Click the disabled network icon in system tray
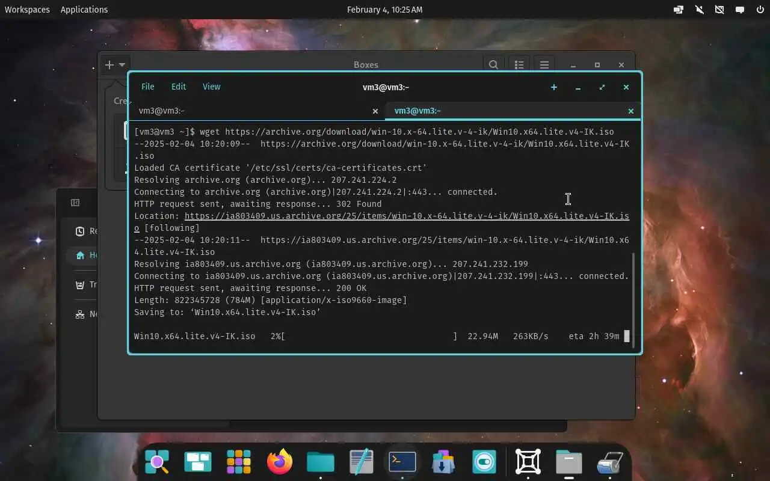 [x=719, y=10]
